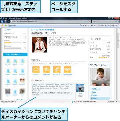120x121 pixels.
Task: Play audio for sample item 'different'
Action: tap(92, 89)
